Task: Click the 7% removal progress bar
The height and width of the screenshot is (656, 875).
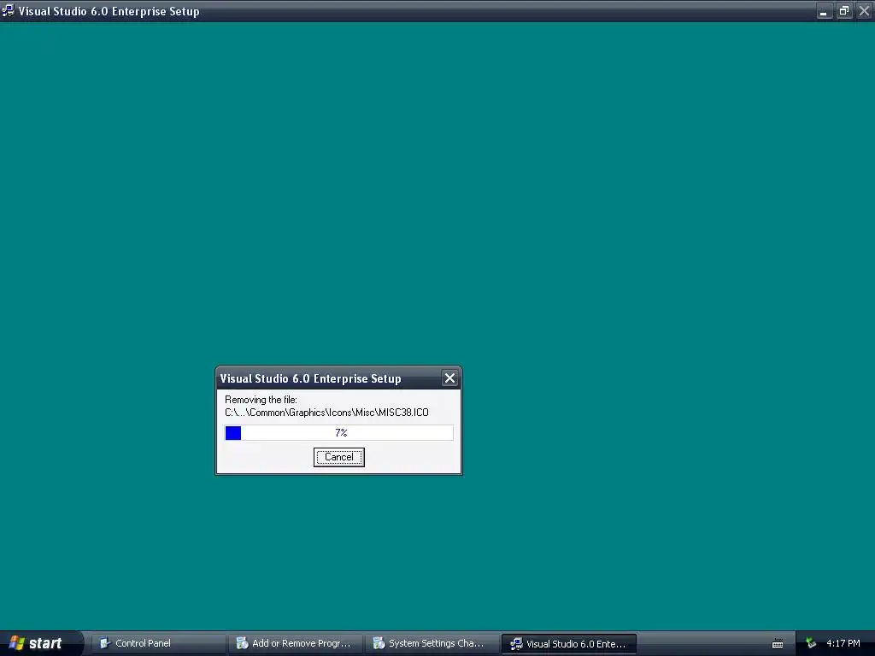Action: 338,433
